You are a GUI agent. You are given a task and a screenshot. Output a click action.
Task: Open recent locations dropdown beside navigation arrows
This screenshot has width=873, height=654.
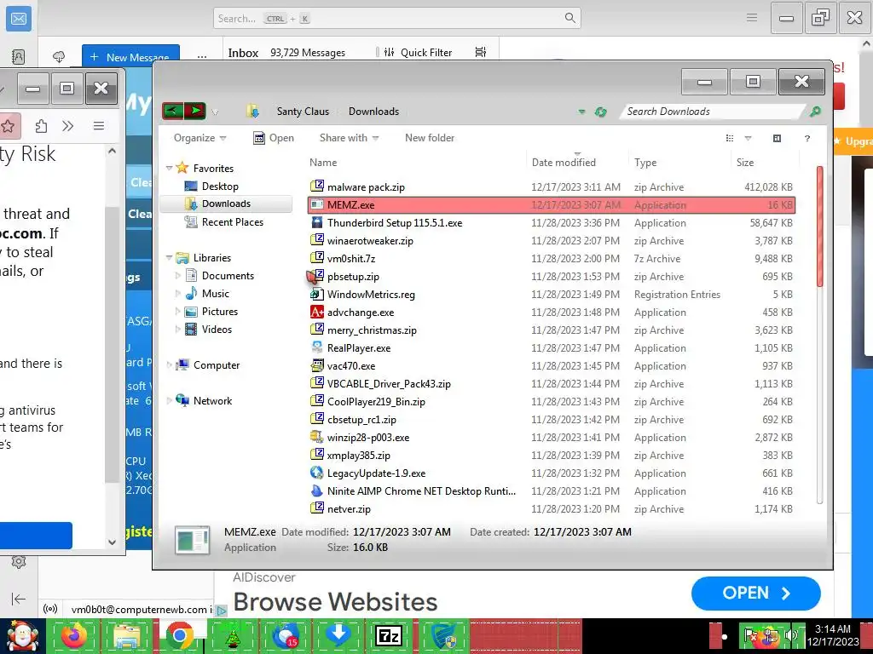[x=215, y=112]
